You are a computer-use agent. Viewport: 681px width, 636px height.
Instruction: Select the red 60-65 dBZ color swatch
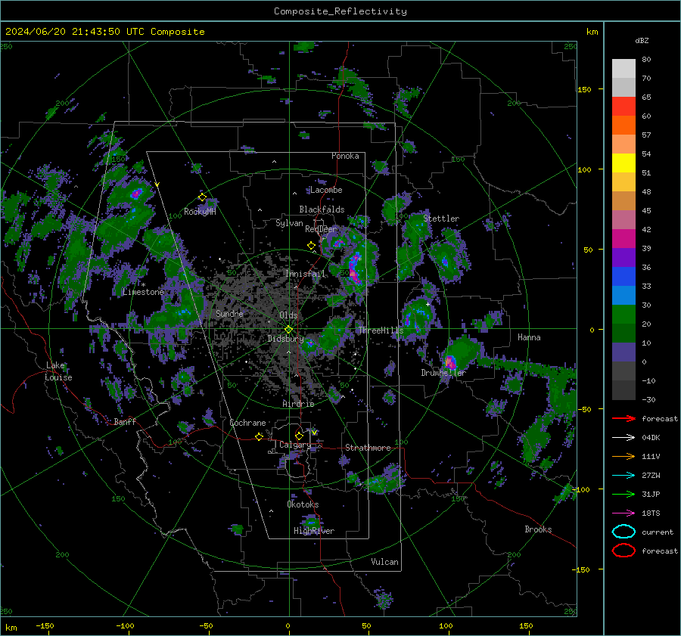pos(623,107)
